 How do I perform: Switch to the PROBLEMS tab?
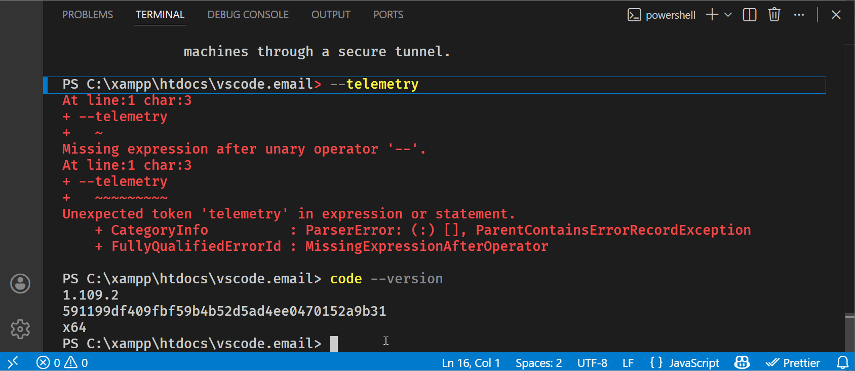tap(87, 15)
